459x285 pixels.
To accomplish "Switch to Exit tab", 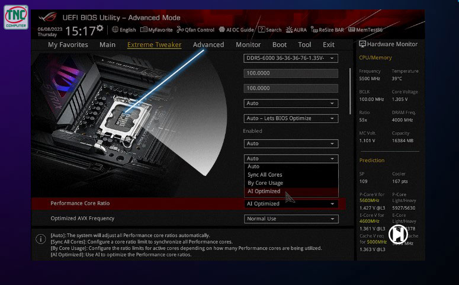I will coord(329,45).
